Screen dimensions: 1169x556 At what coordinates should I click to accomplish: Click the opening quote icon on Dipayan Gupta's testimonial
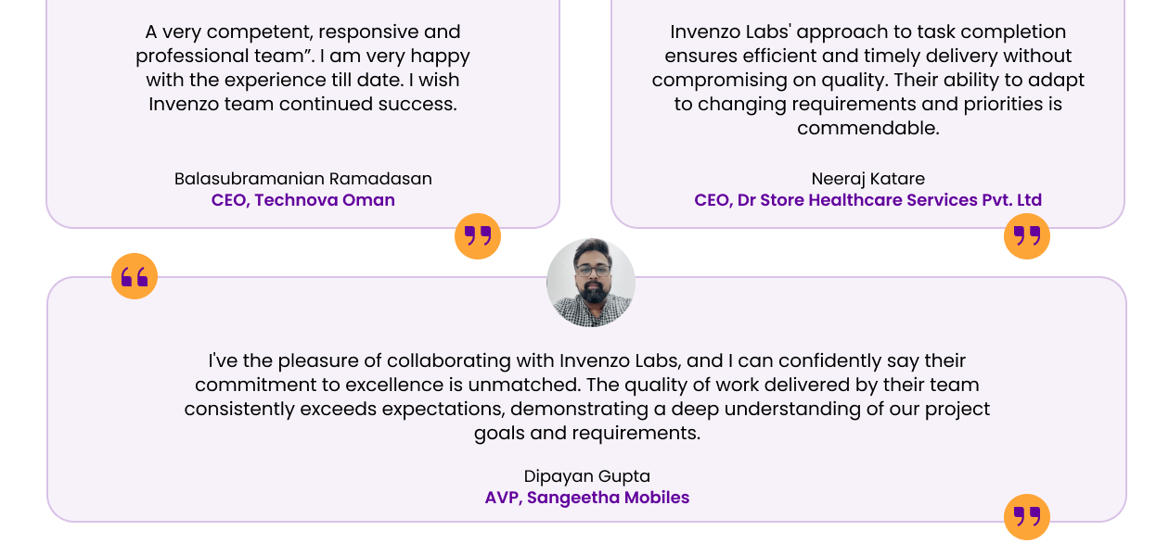pos(135,276)
